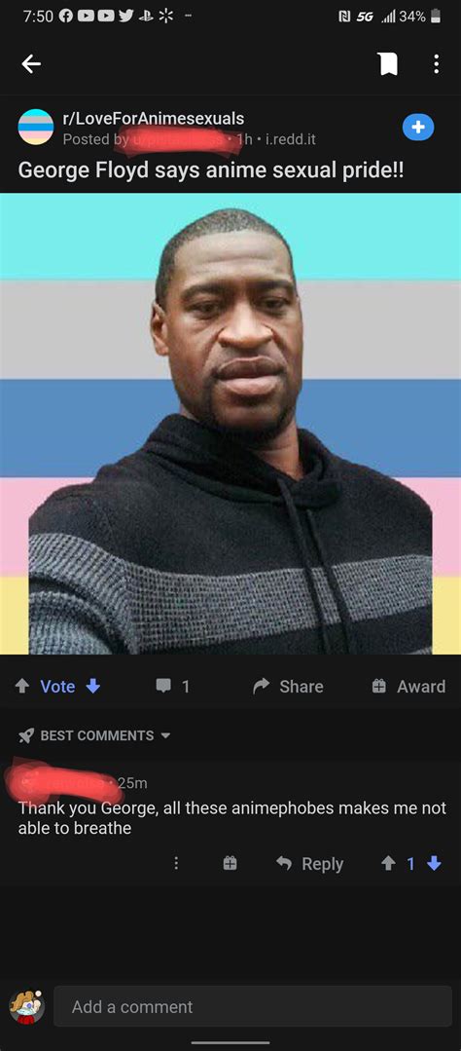View the post image fullscreen
461x1051 pixels.
pos(230,424)
